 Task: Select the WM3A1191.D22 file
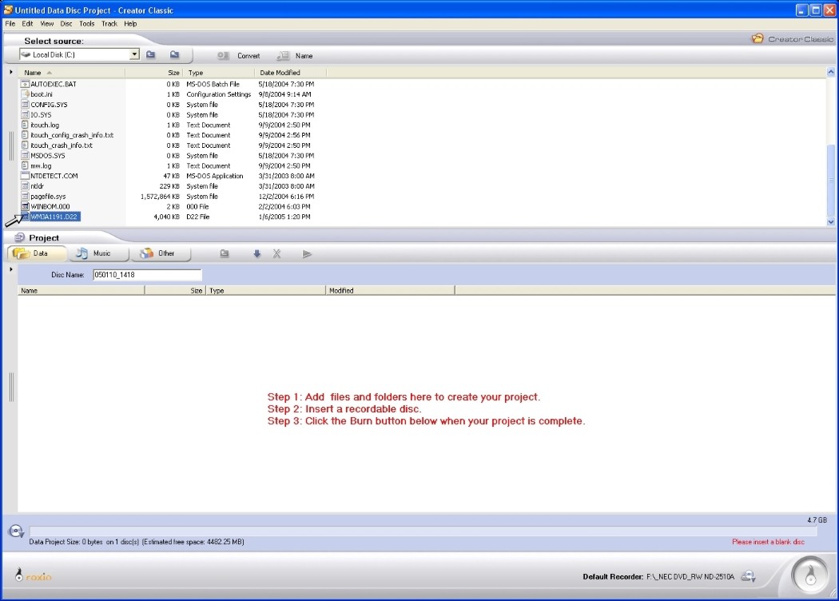(x=54, y=217)
